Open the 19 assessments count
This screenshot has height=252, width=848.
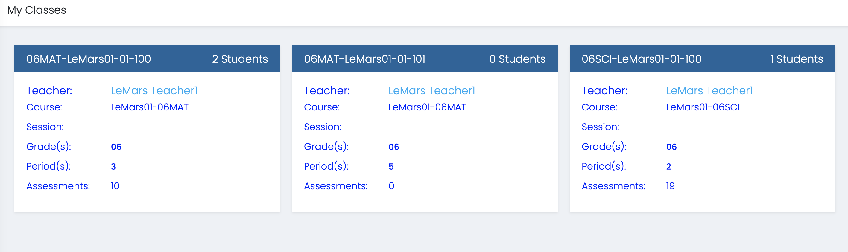point(670,186)
